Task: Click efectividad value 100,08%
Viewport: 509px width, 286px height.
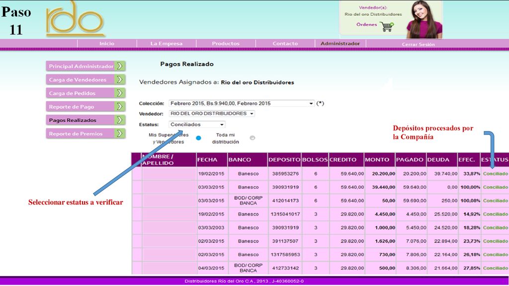Action: pos(470,201)
